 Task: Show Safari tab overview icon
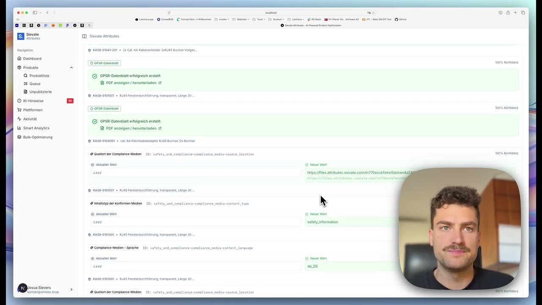pos(523,13)
